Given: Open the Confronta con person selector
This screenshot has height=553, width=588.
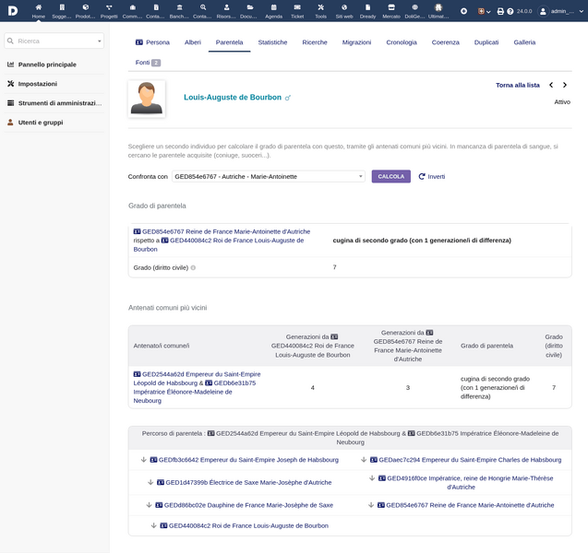Looking at the screenshot, I should [269, 176].
